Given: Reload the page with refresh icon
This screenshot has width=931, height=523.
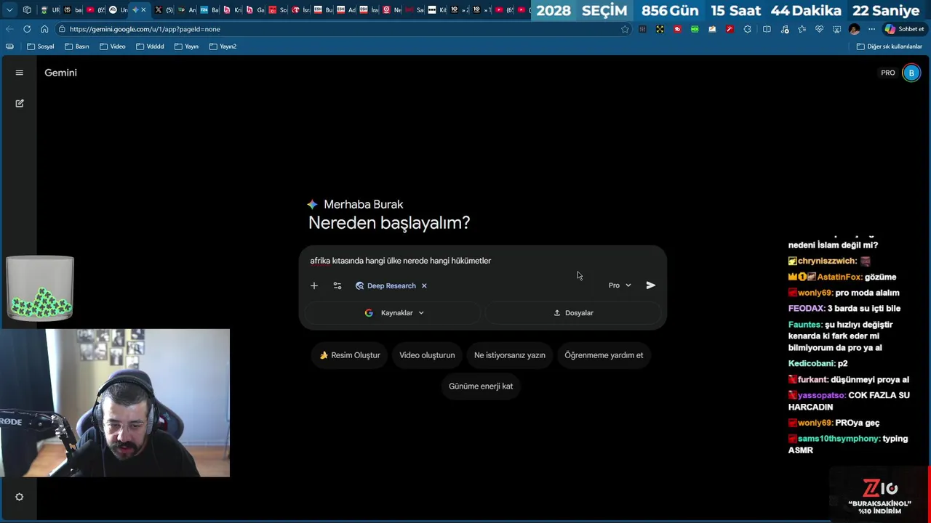Looking at the screenshot, I should tap(27, 29).
